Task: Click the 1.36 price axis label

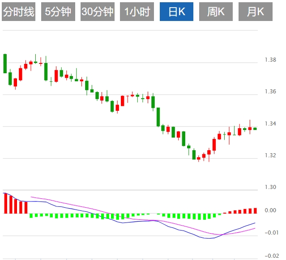Action: pos(270,92)
